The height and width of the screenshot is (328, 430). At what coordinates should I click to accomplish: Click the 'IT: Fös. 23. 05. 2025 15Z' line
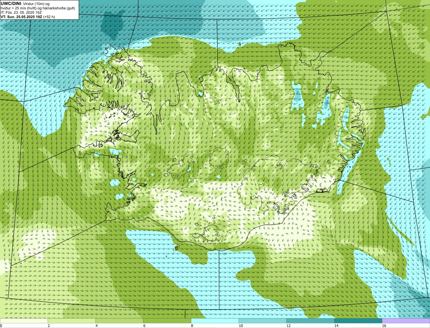[21, 12]
